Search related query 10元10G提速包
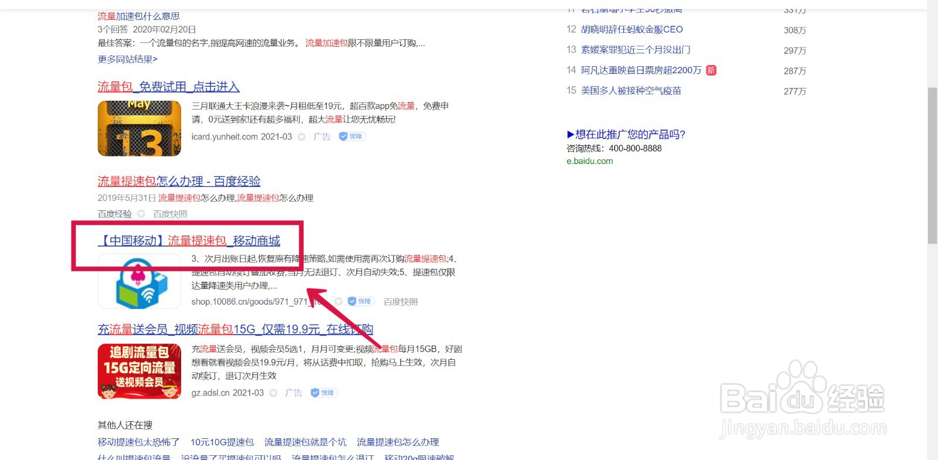 [222, 442]
